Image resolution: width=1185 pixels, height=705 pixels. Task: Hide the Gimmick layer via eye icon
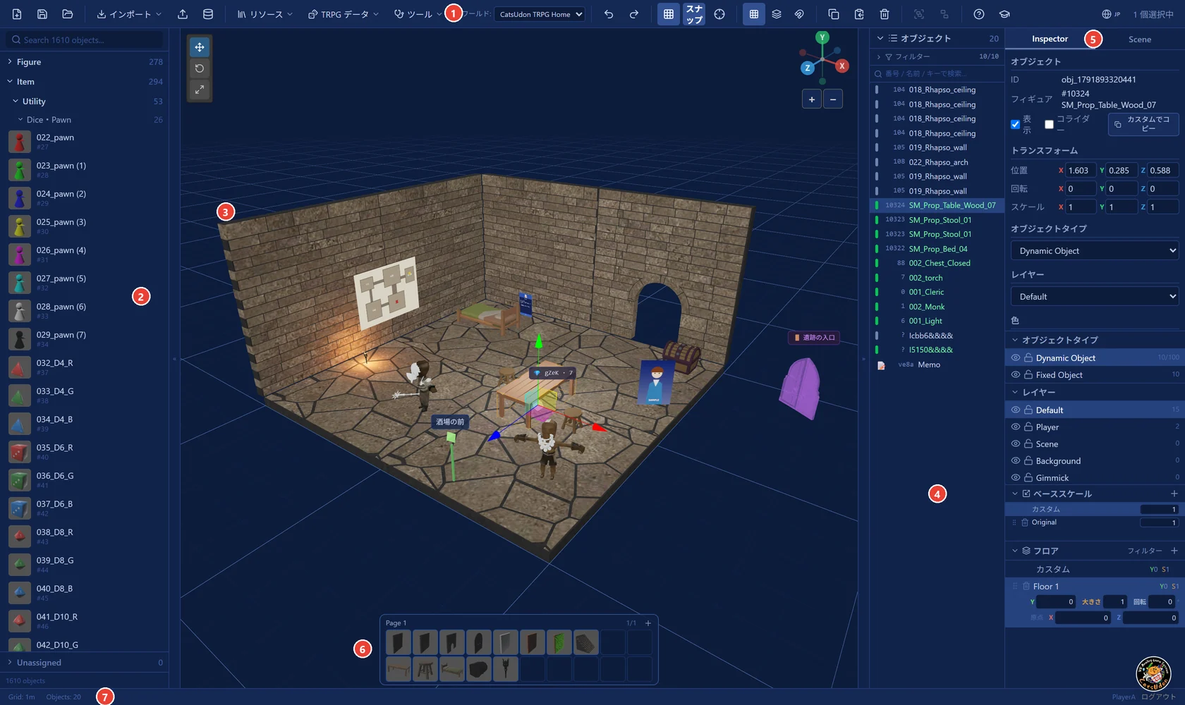click(1016, 477)
